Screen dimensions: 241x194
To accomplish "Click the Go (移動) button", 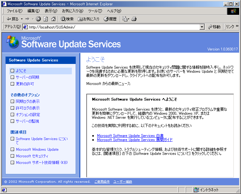I will (x=214, y=27).
